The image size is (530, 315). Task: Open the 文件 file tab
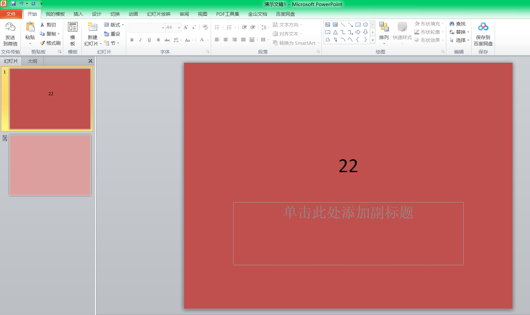[11, 14]
